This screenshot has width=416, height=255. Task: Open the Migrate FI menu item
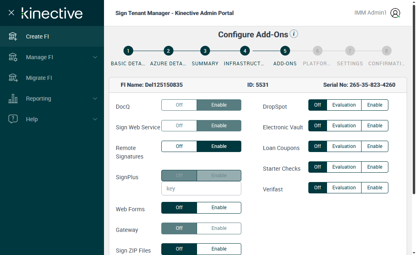52,77
